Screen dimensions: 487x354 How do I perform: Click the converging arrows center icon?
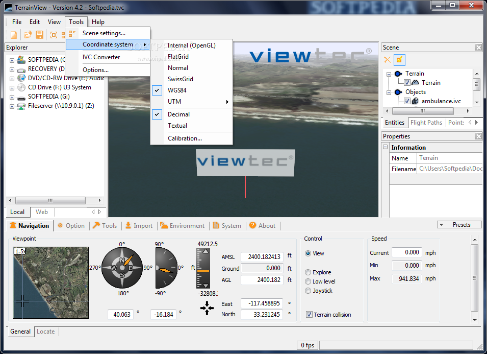[x=207, y=308]
